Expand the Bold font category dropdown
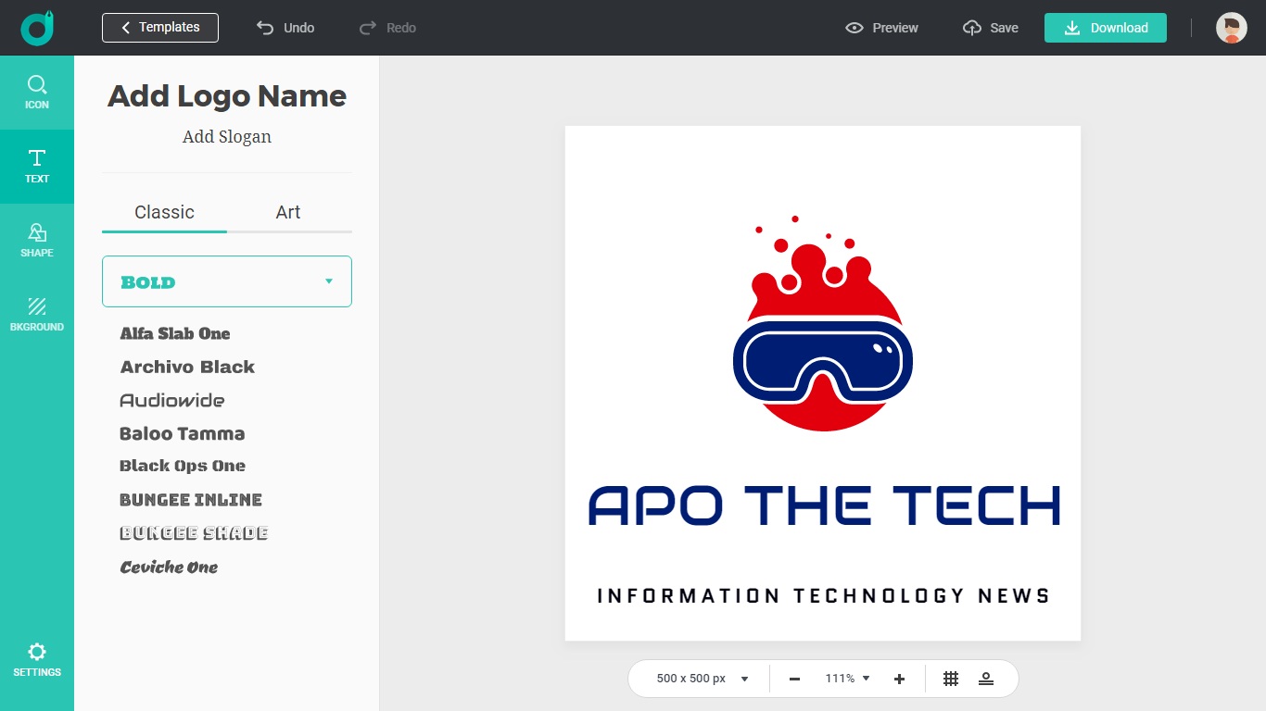This screenshot has width=1266, height=711. coord(227,281)
